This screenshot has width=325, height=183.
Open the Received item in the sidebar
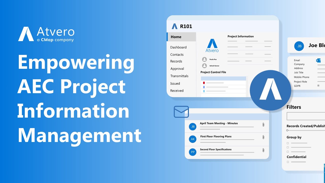[x=177, y=91]
